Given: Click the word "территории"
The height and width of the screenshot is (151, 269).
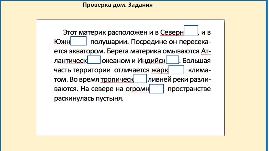Looking at the screenshot, I should point(91,70).
